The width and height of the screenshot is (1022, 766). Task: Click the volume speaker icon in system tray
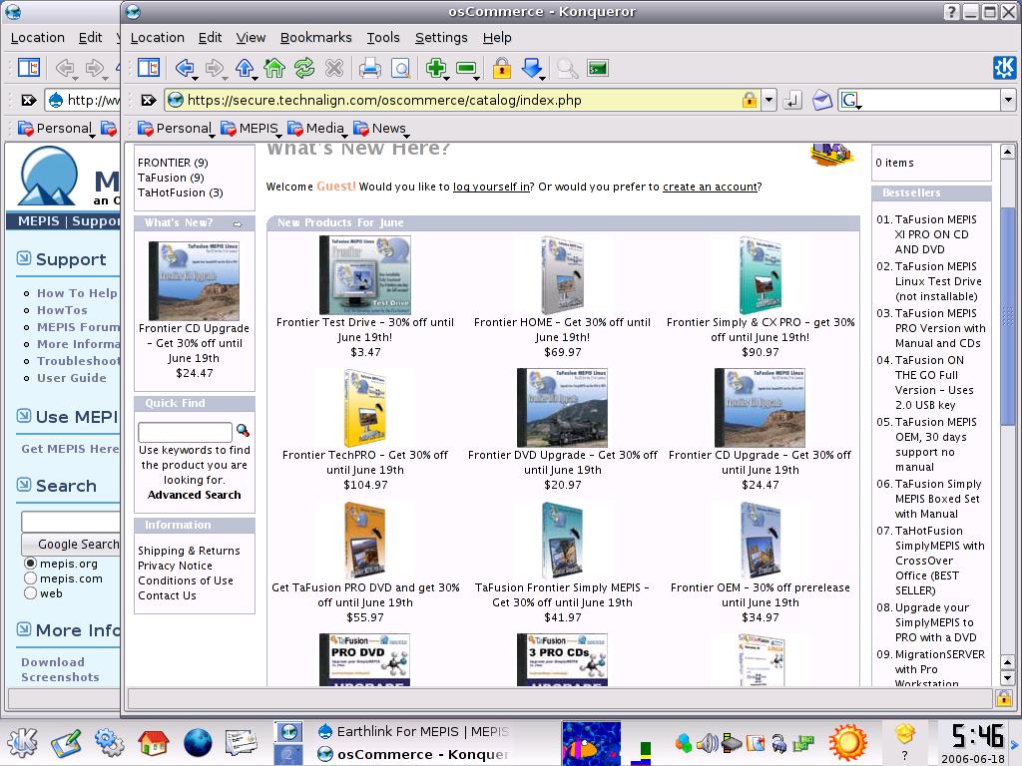(x=707, y=742)
